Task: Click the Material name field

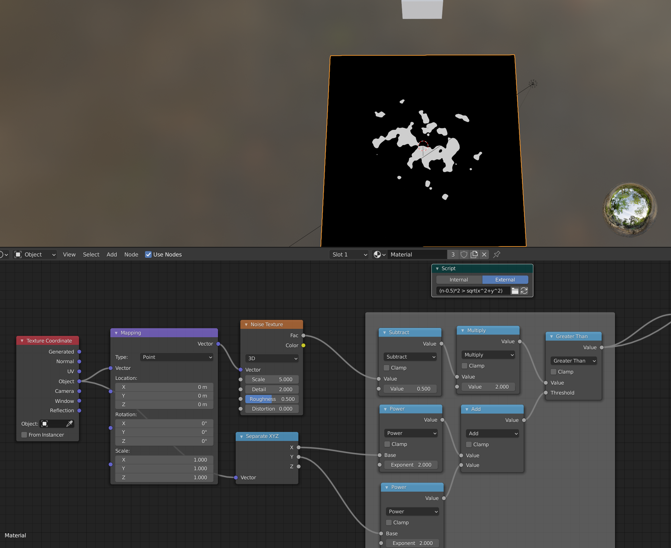Action: (417, 254)
